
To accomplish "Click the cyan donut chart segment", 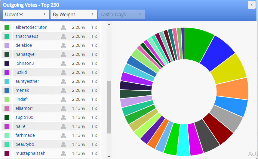I will click(x=184, y=140).
